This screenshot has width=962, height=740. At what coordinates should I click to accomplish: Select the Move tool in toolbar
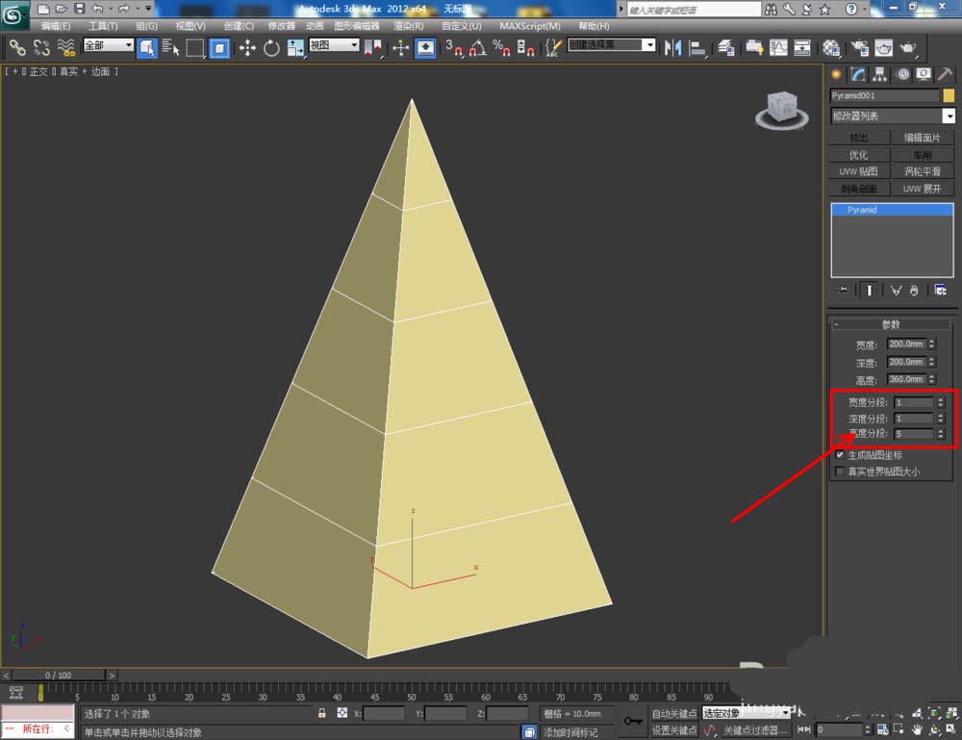(247, 47)
